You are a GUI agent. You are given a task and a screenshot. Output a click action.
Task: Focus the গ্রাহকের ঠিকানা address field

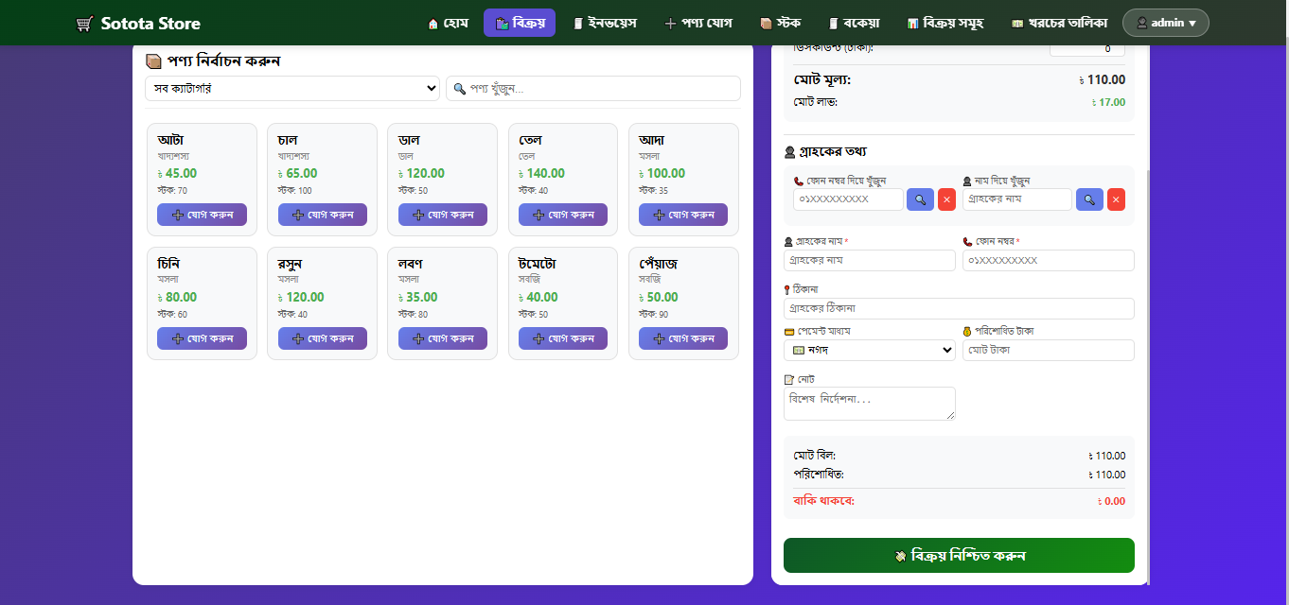tap(959, 308)
